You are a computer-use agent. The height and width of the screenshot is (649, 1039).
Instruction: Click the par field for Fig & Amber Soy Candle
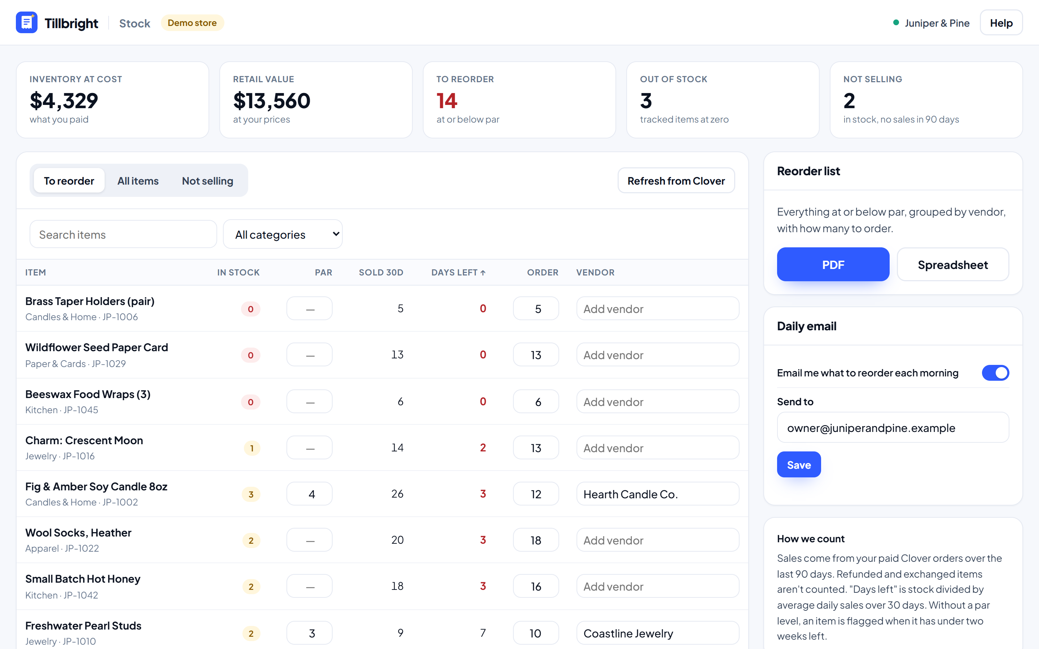tap(310, 494)
